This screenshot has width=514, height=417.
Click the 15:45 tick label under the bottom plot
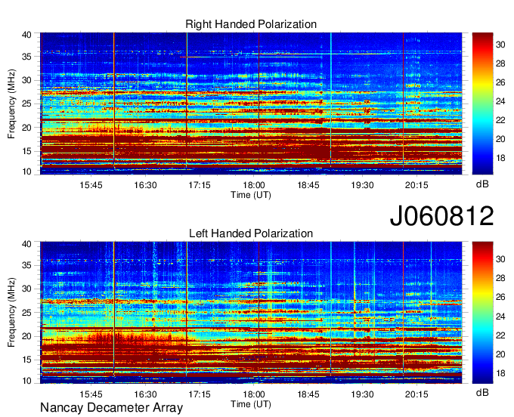click(91, 394)
